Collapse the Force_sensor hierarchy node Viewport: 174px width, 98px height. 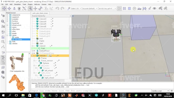(34, 61)
